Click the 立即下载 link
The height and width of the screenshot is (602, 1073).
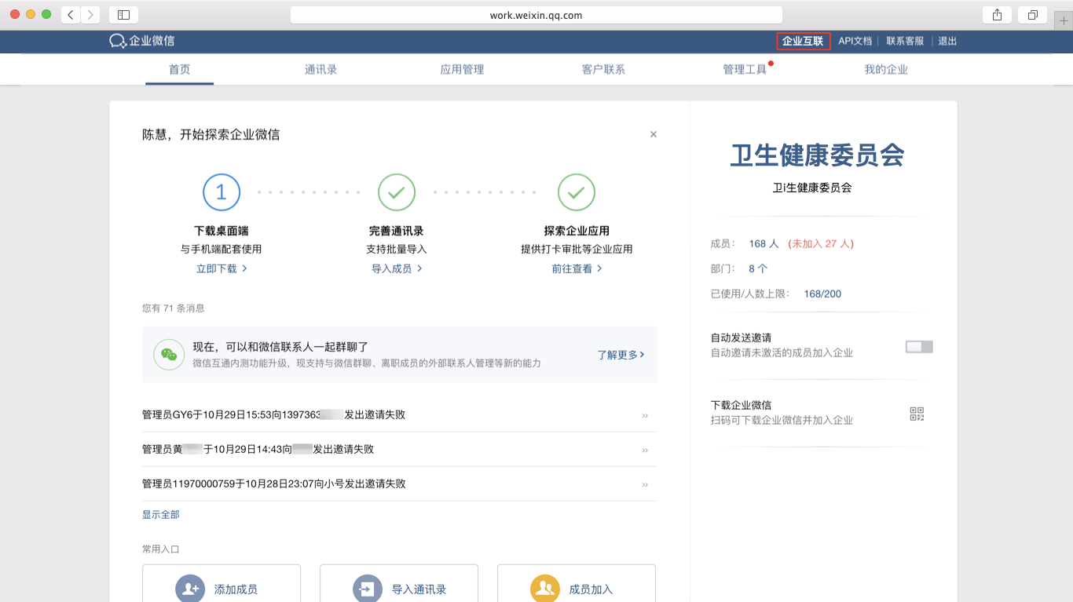pos(221,268)
